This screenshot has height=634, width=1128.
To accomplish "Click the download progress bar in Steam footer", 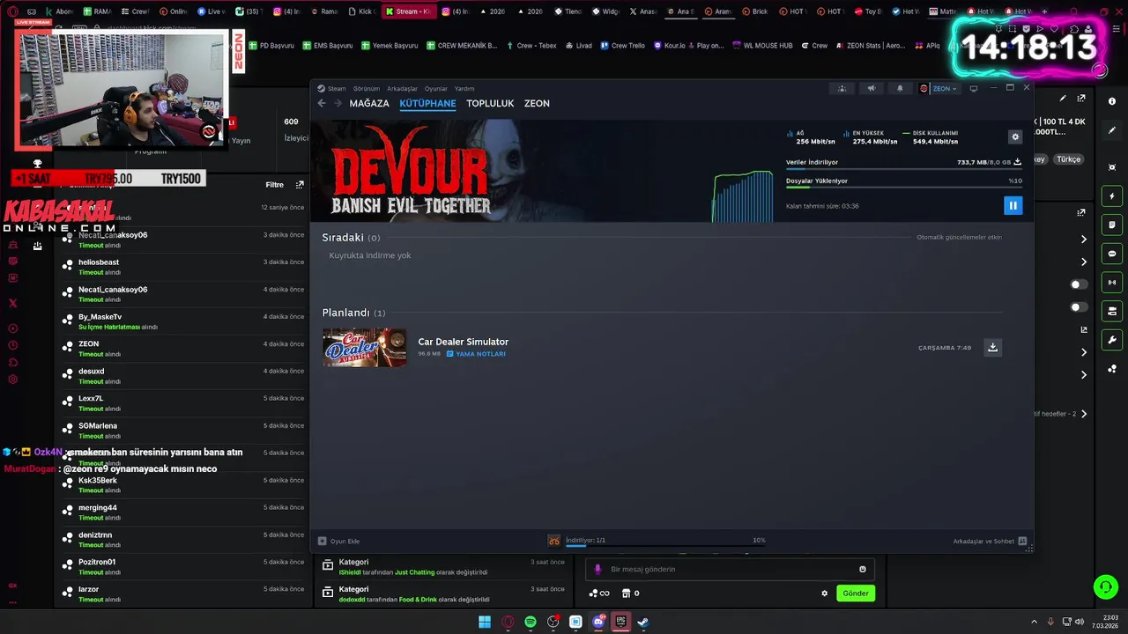I will [x=665, y=546].
